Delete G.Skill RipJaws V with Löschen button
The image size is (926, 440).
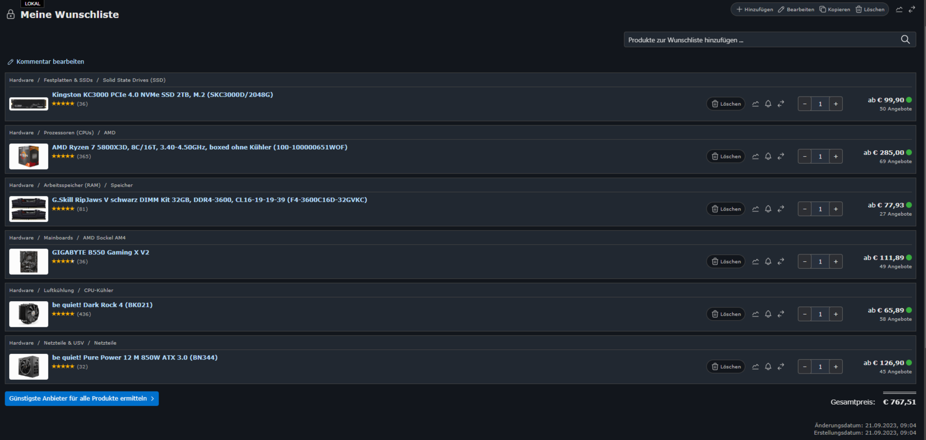726,209
